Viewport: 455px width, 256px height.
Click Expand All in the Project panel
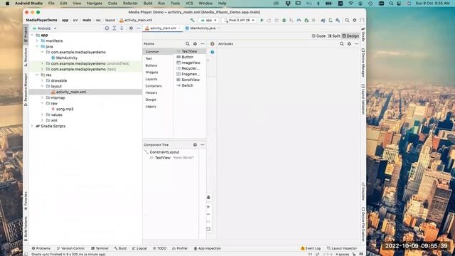tap(114, 28)
